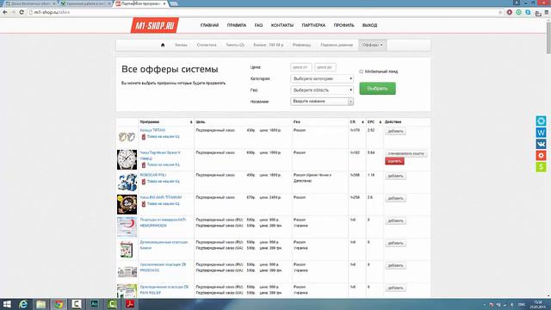This screenshot has width=551, height=310.
Task: Click the blue W share icon on the right sidebar
Action: 542,133
